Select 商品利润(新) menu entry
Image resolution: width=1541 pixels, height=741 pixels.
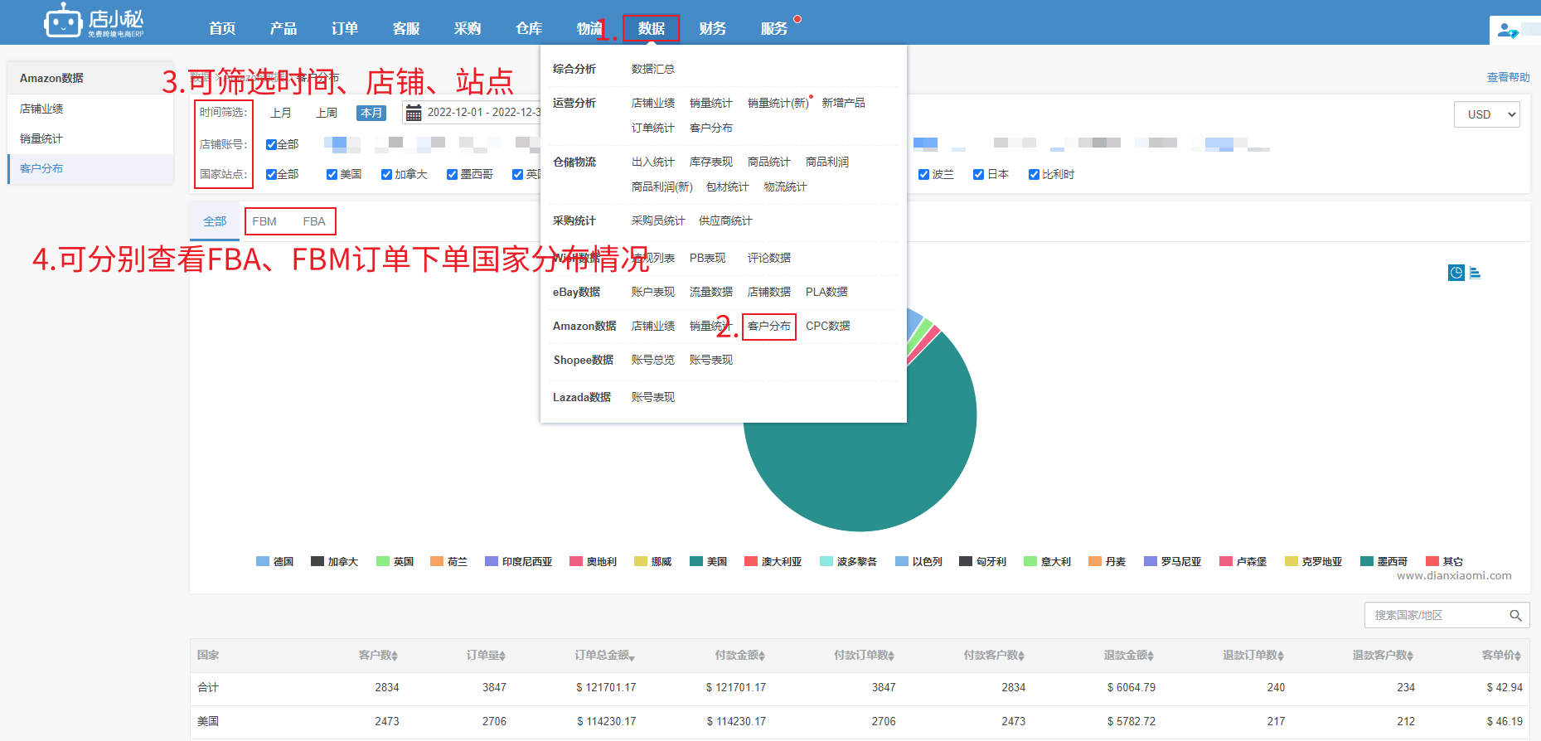[662, 186]
